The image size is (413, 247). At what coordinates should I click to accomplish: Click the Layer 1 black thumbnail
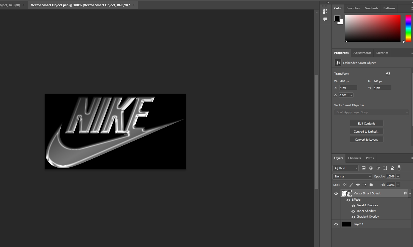tap(346, 224)
